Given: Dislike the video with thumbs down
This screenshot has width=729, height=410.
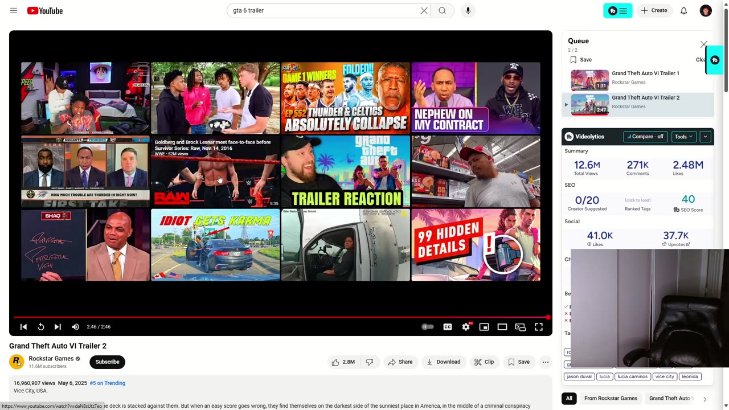Looking at the screenshot, I should [x=370, y=362].
